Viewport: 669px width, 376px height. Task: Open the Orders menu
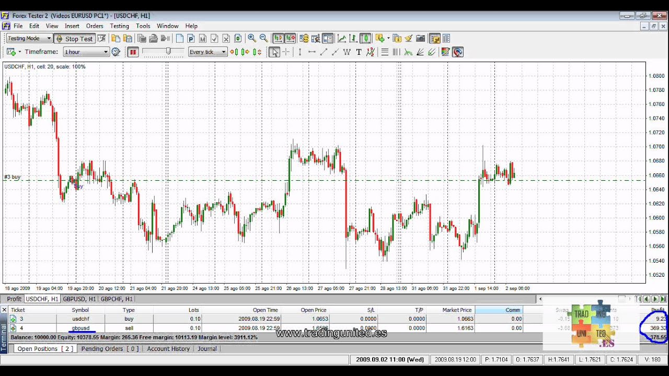point(95,26)
